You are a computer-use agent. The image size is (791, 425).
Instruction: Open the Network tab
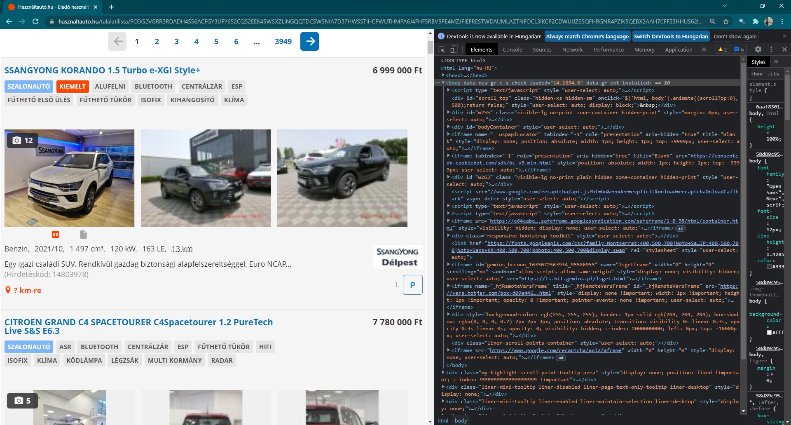coord(572,49)
